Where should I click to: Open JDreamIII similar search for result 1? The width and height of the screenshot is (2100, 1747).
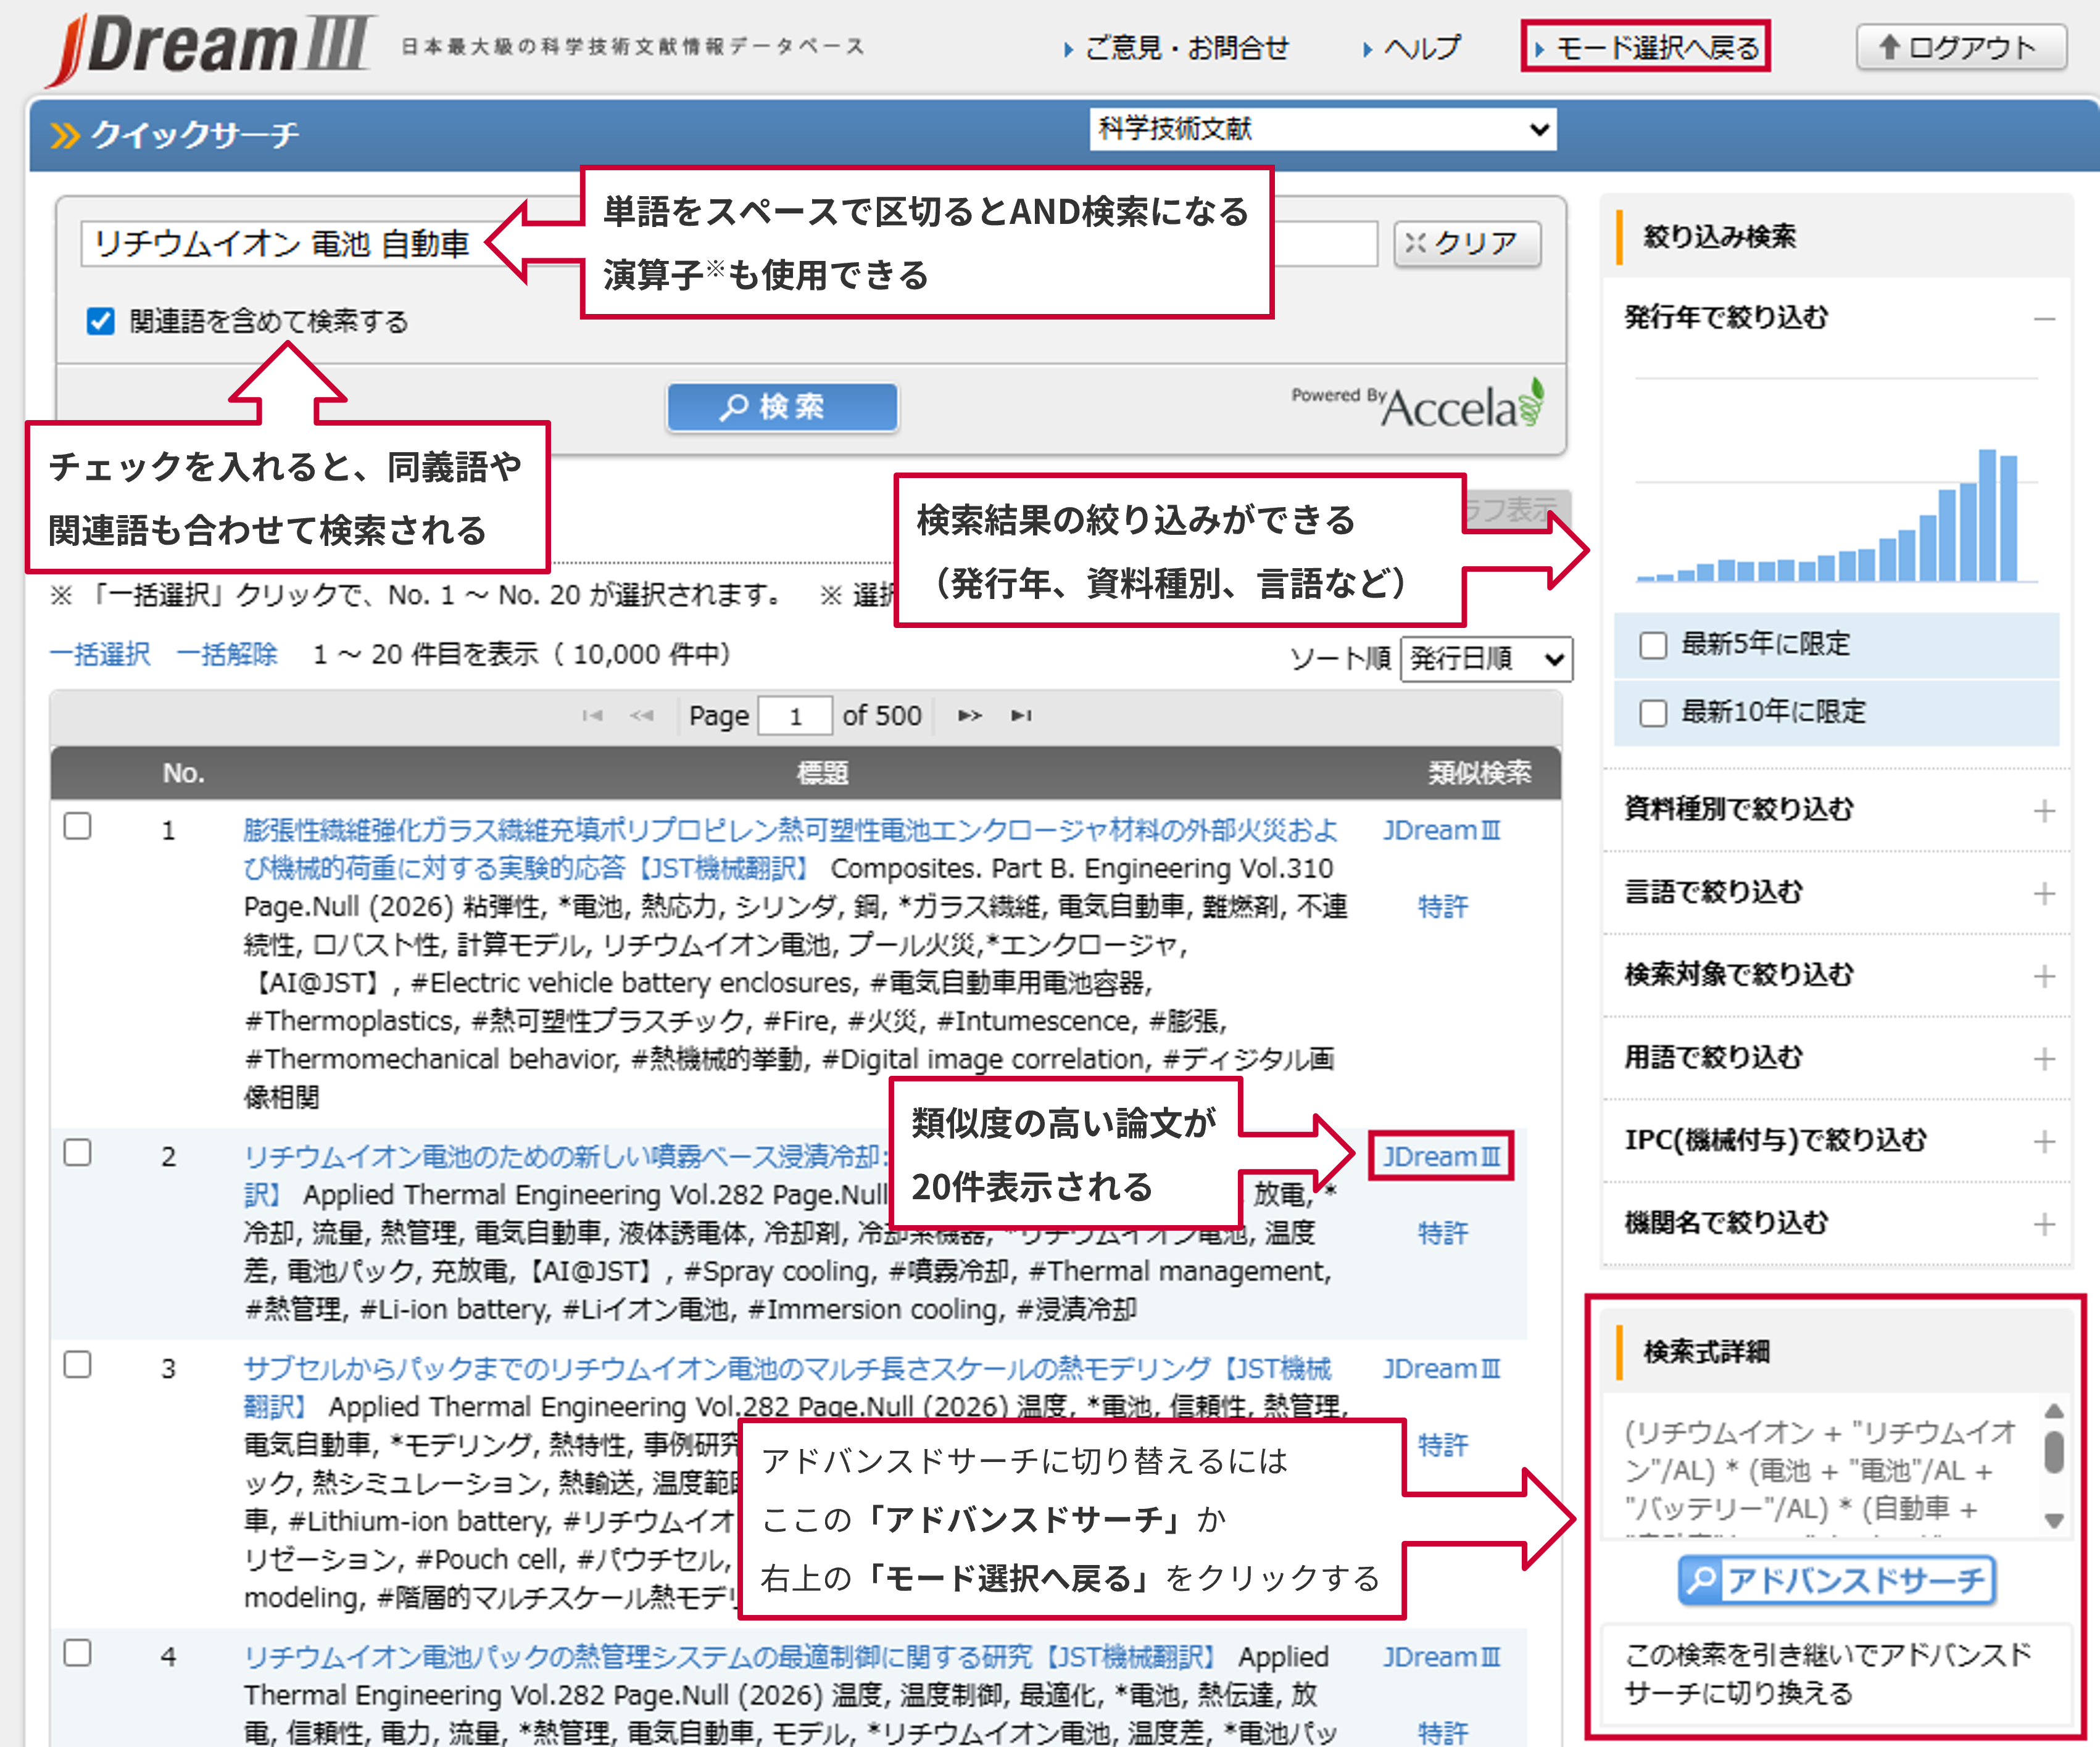point(1441,830)
